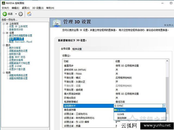174x130 pixels.
Task: Open 查看 HDCP 状态 page
Action: tap(17, 57)
